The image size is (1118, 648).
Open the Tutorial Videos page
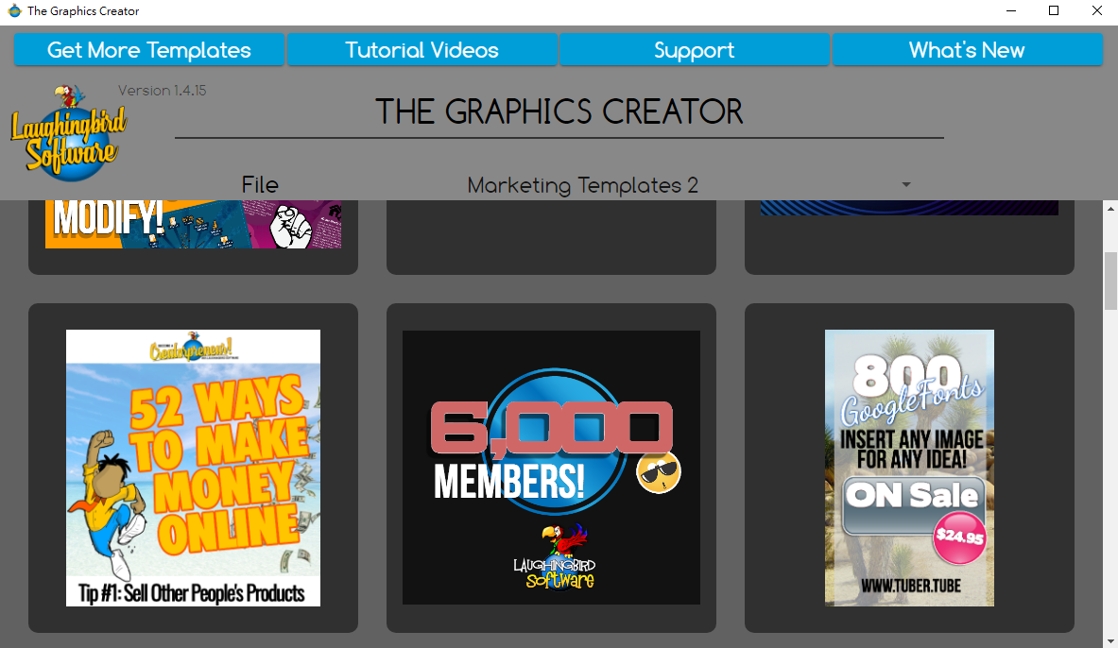click(x=422, y=50)
